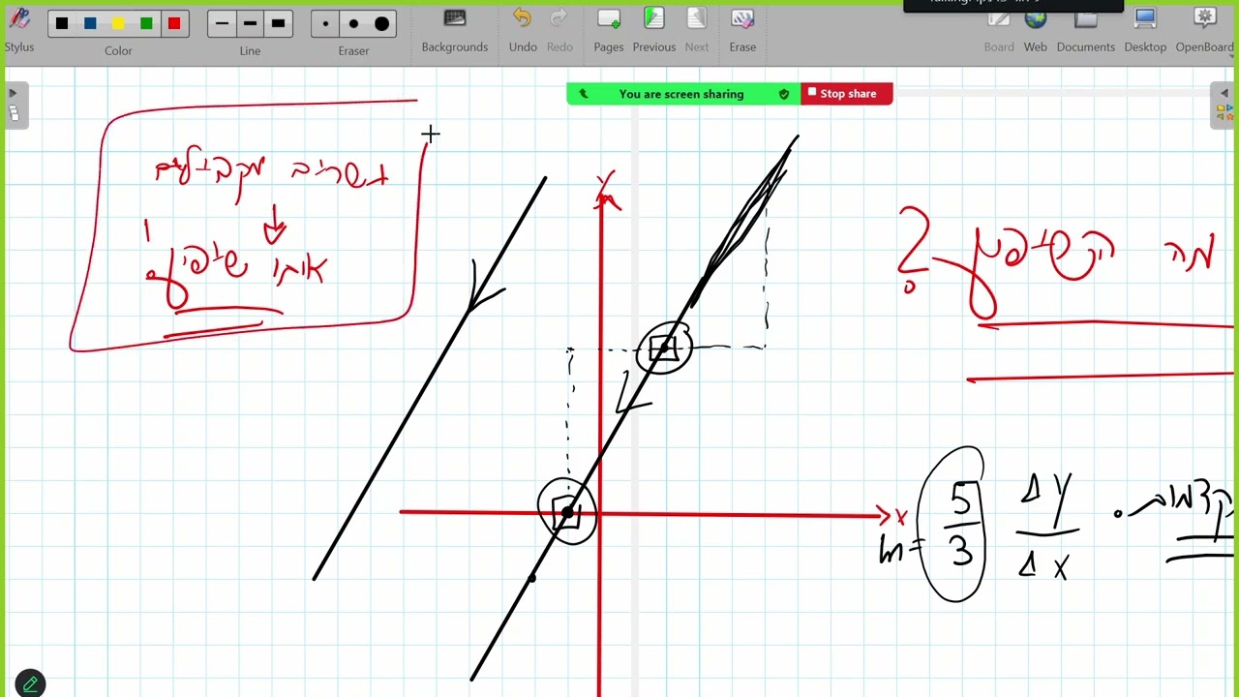Open the Documents view
The width and height of the screenshot is (1239, 697).
pyautogui.click(x=1086, y=30)
